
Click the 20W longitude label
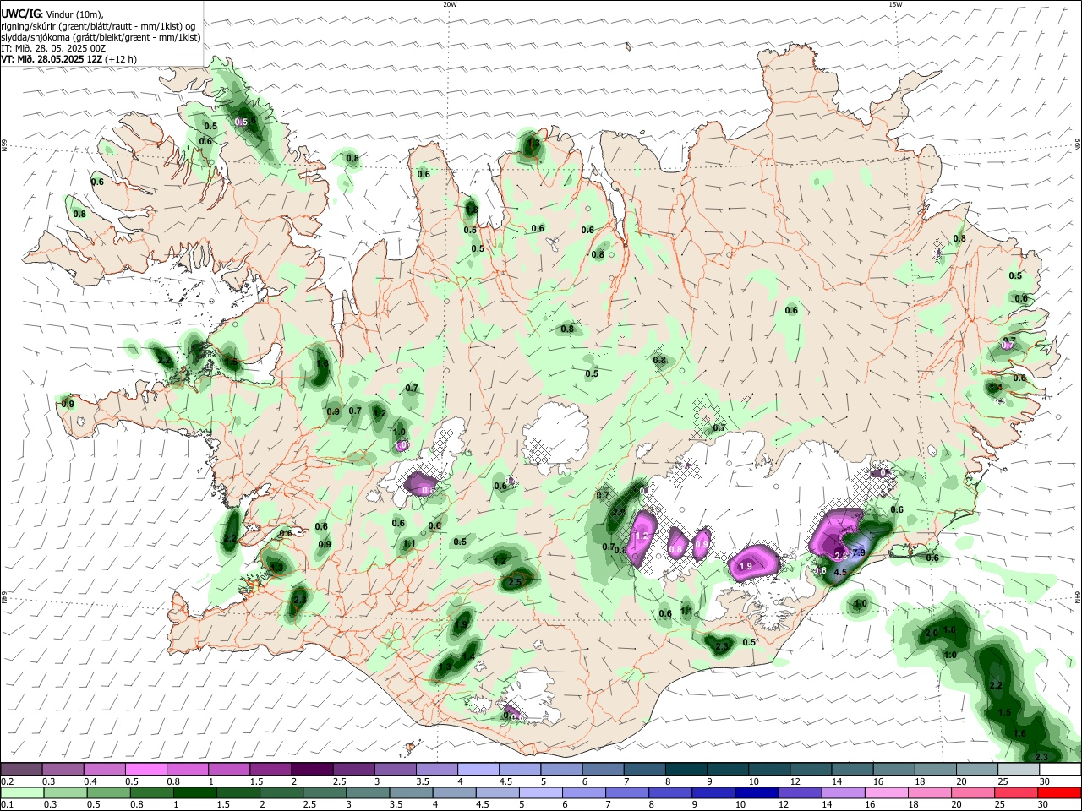coord(450,4)
